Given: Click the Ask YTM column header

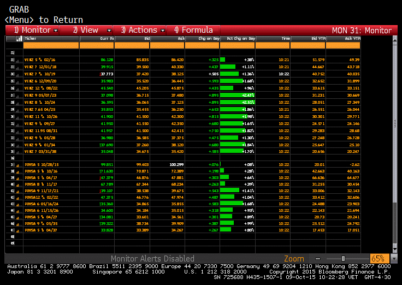Looking at the screenshot, I should (x=343, y=39).
